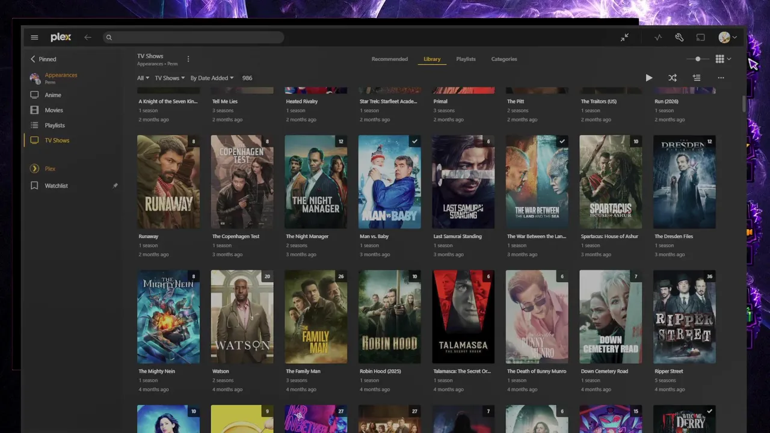Go back using the back arrow
Image resolution: width=770 pixels, height=433 pixels.
pyautogui.click(x=88, y=37)
